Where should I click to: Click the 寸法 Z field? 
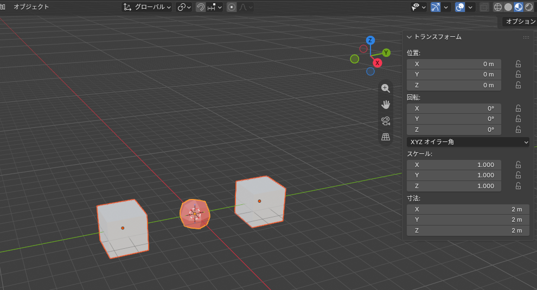pos(468,231)
